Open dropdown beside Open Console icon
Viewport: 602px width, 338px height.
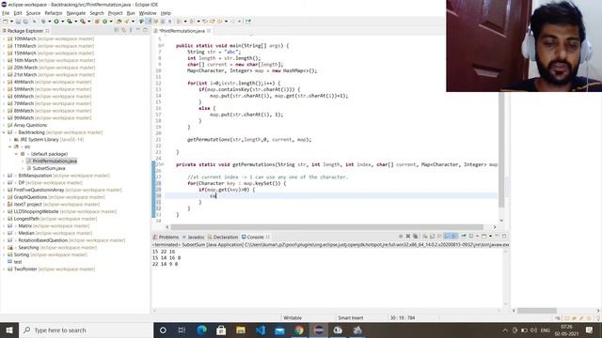[490, 236]
